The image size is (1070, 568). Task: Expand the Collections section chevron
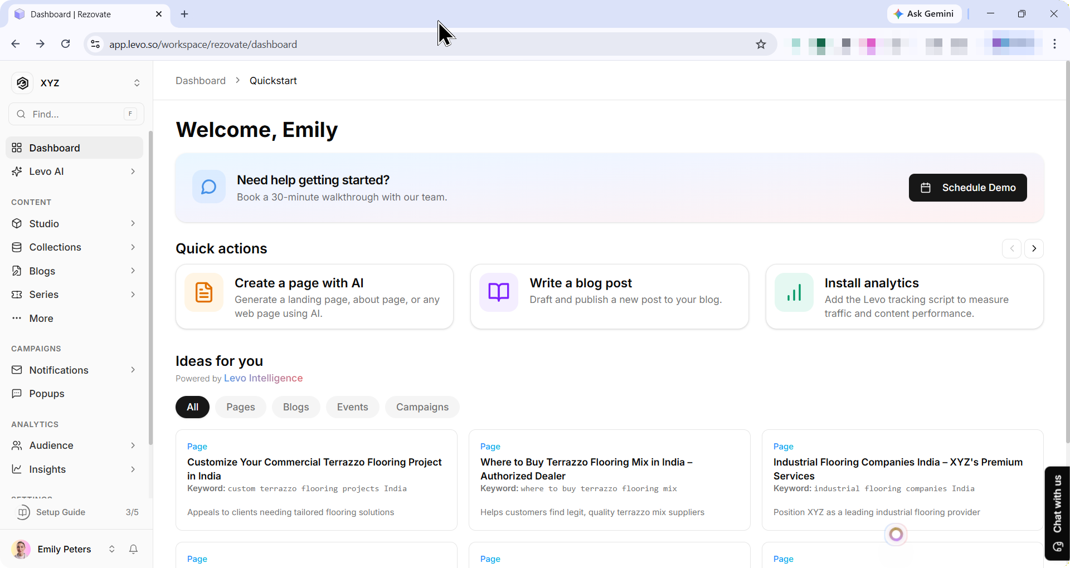click(133, 247)
